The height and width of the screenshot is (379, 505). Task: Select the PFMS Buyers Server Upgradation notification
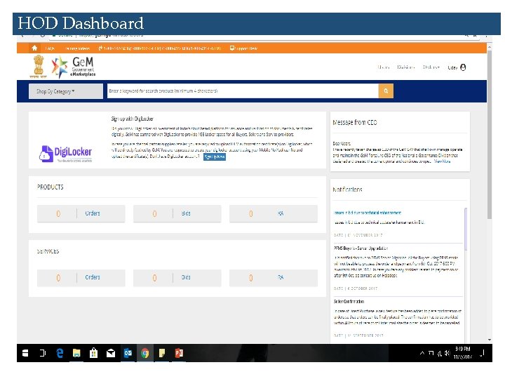click(x=361, y=248)
